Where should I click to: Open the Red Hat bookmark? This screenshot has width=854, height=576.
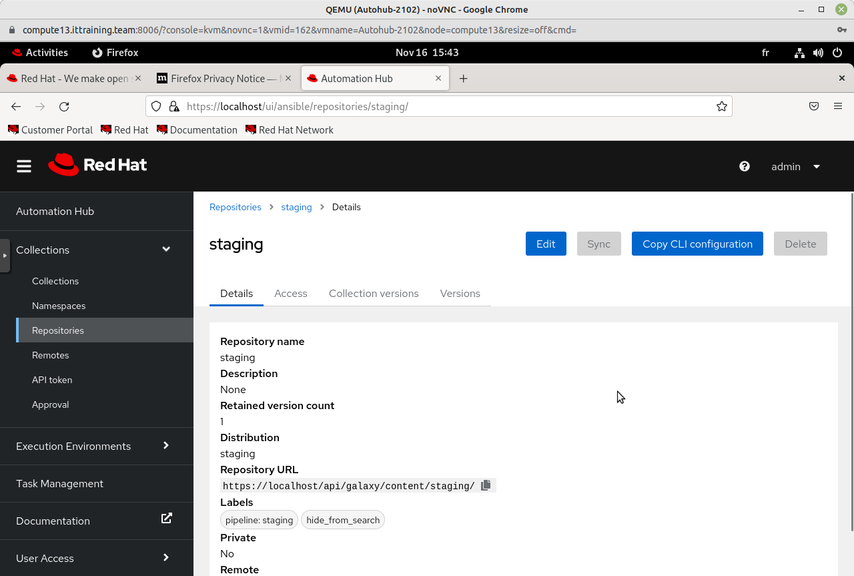click(124, 129)
